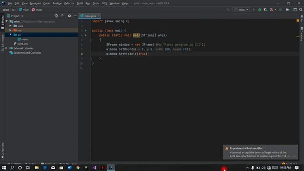This screenshot has width=304, height=171.
Task: Open the Navigate menu
Action: pos(36,3)
